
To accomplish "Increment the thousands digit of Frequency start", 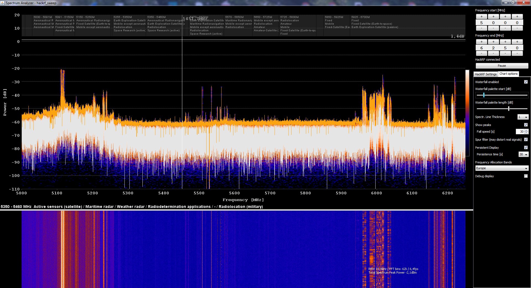I will pyautogui.click(x=481, y=16).
